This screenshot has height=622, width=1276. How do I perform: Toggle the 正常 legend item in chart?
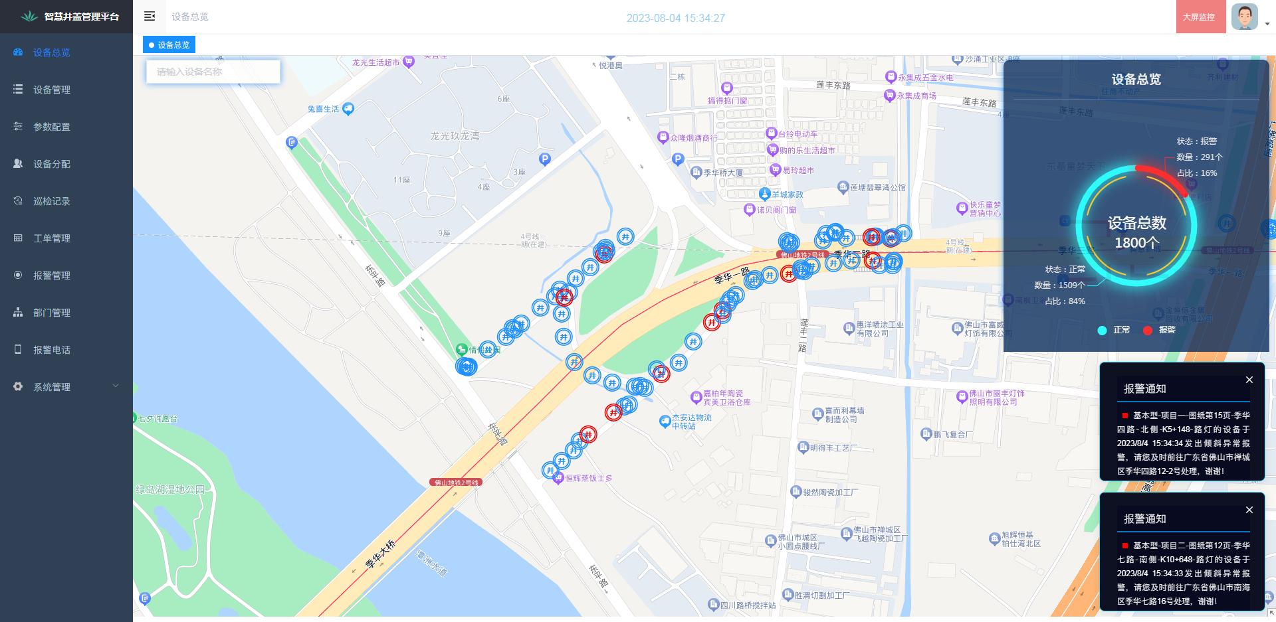(x=1114, y=330)
